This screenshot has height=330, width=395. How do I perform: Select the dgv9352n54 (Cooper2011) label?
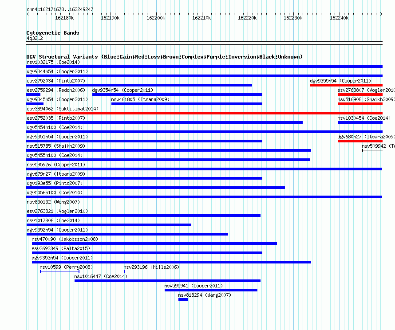tap(57, 230)
